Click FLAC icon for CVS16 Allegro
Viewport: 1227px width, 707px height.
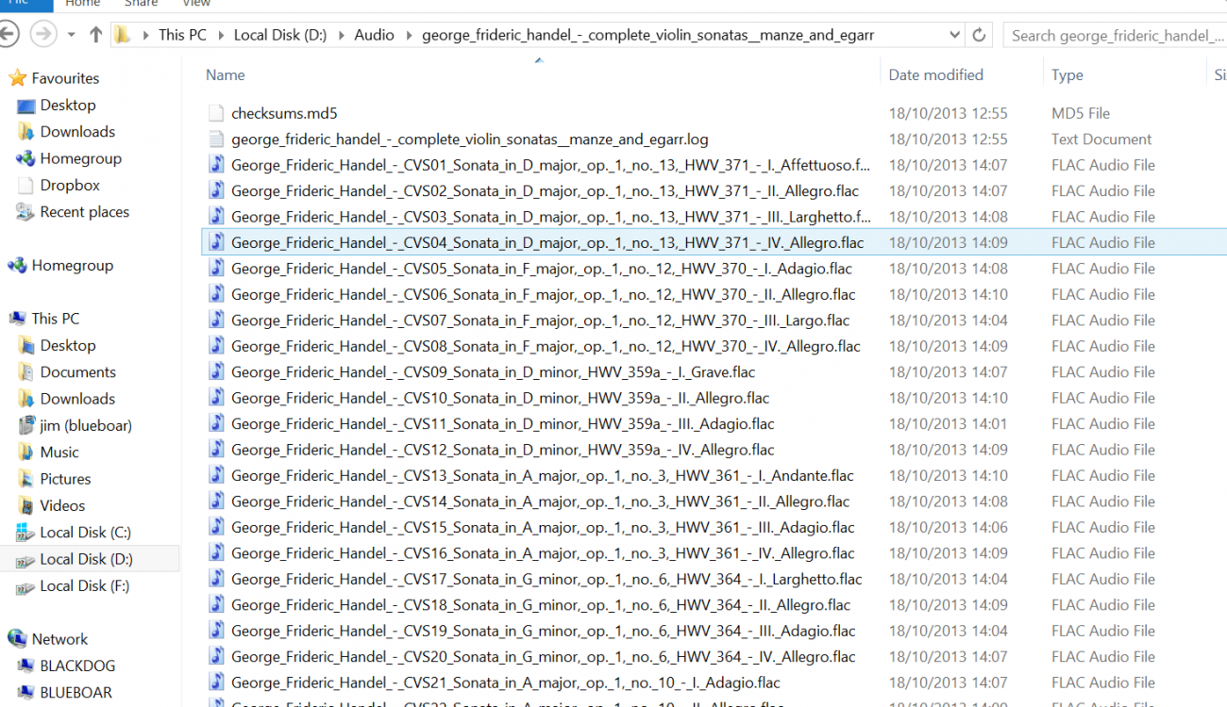coord(217,553)
